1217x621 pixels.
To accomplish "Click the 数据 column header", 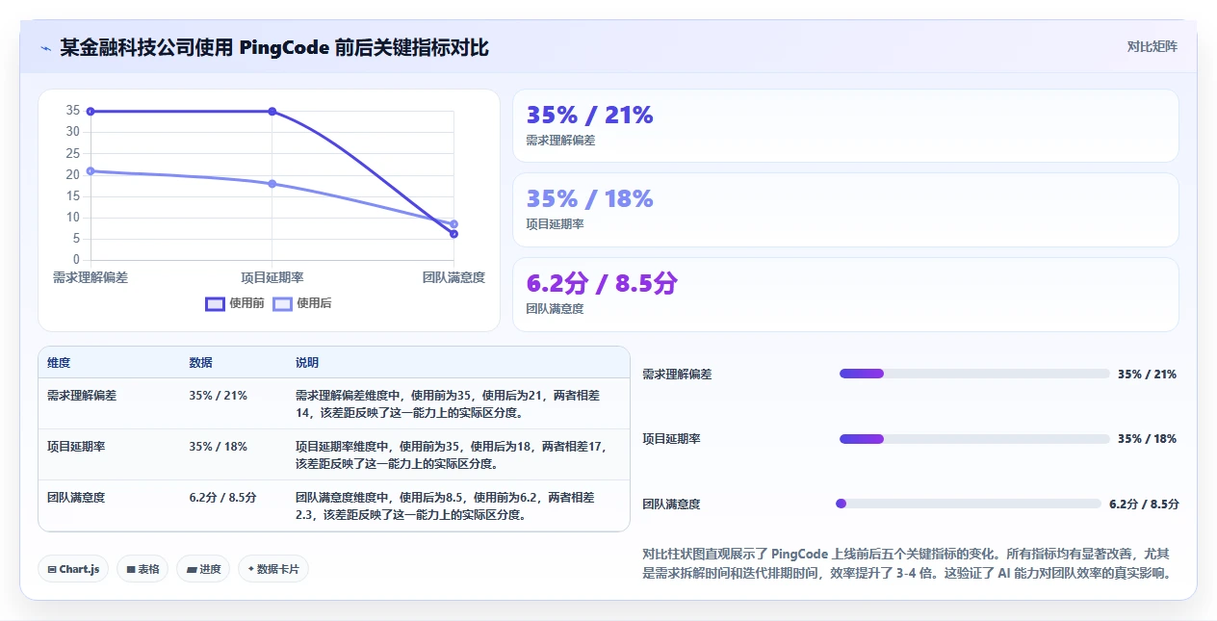I will click(201, 363).
